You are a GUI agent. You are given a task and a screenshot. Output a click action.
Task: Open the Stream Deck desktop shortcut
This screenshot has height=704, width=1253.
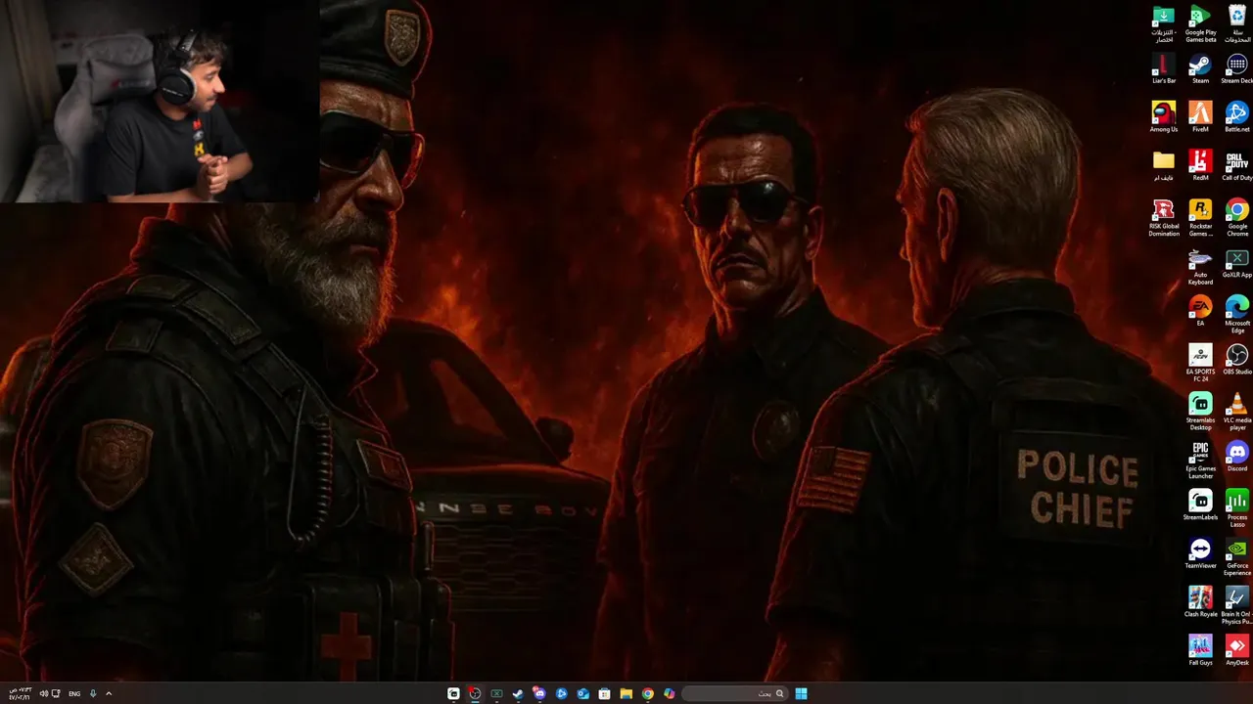pos(1237,68)
